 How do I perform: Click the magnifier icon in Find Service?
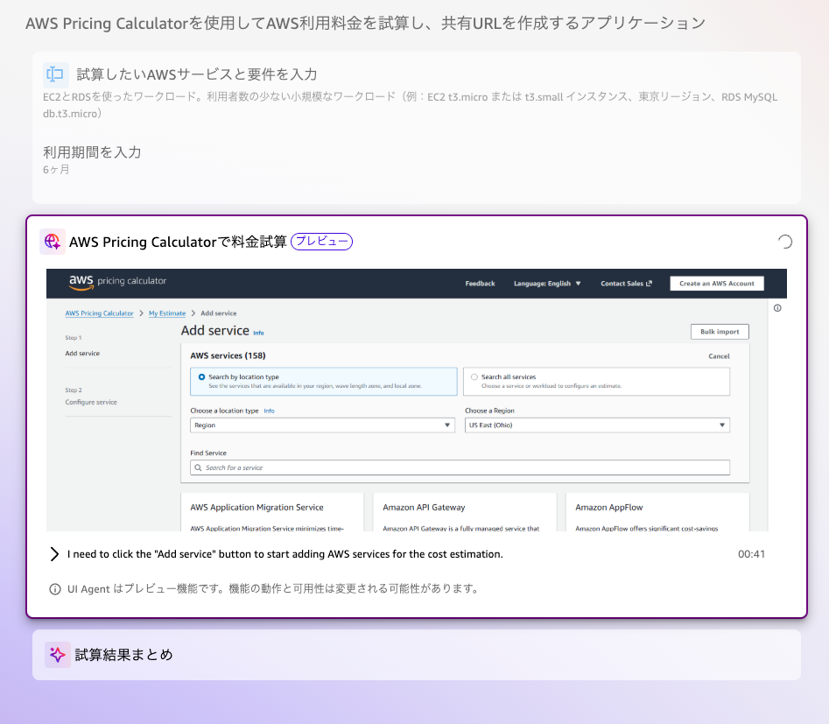click(x=198, y=468)
